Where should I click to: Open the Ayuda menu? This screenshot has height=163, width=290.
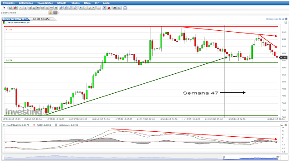[106, 3]
